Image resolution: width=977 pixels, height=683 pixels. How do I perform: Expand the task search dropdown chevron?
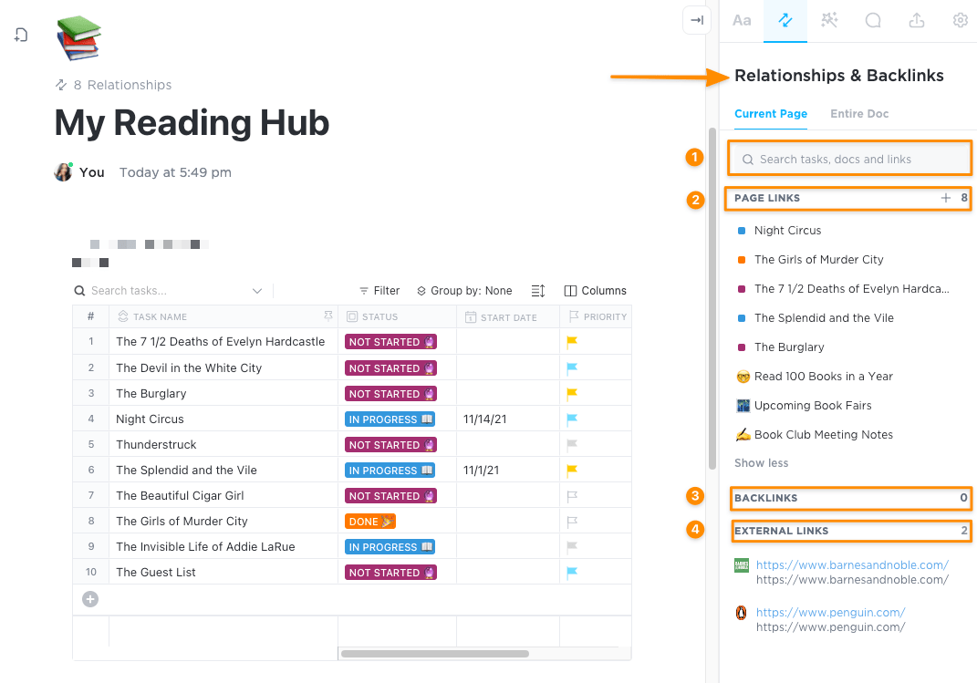tap(257, 291)
